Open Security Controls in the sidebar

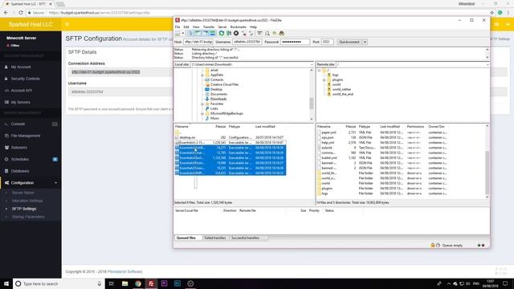(25, 79)
